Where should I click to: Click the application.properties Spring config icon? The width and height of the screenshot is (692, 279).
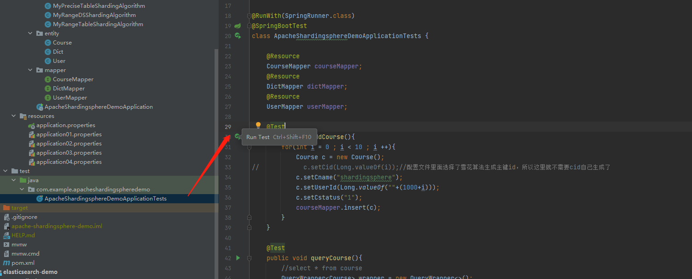[x=31, y=125]
